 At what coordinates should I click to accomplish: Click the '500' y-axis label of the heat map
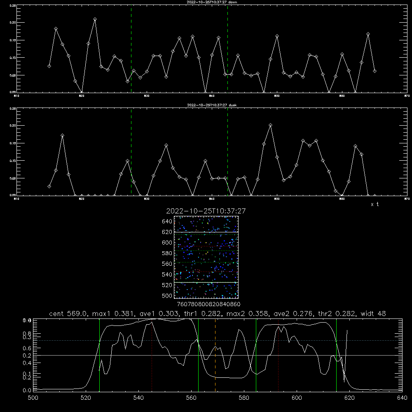coord(167,295)
